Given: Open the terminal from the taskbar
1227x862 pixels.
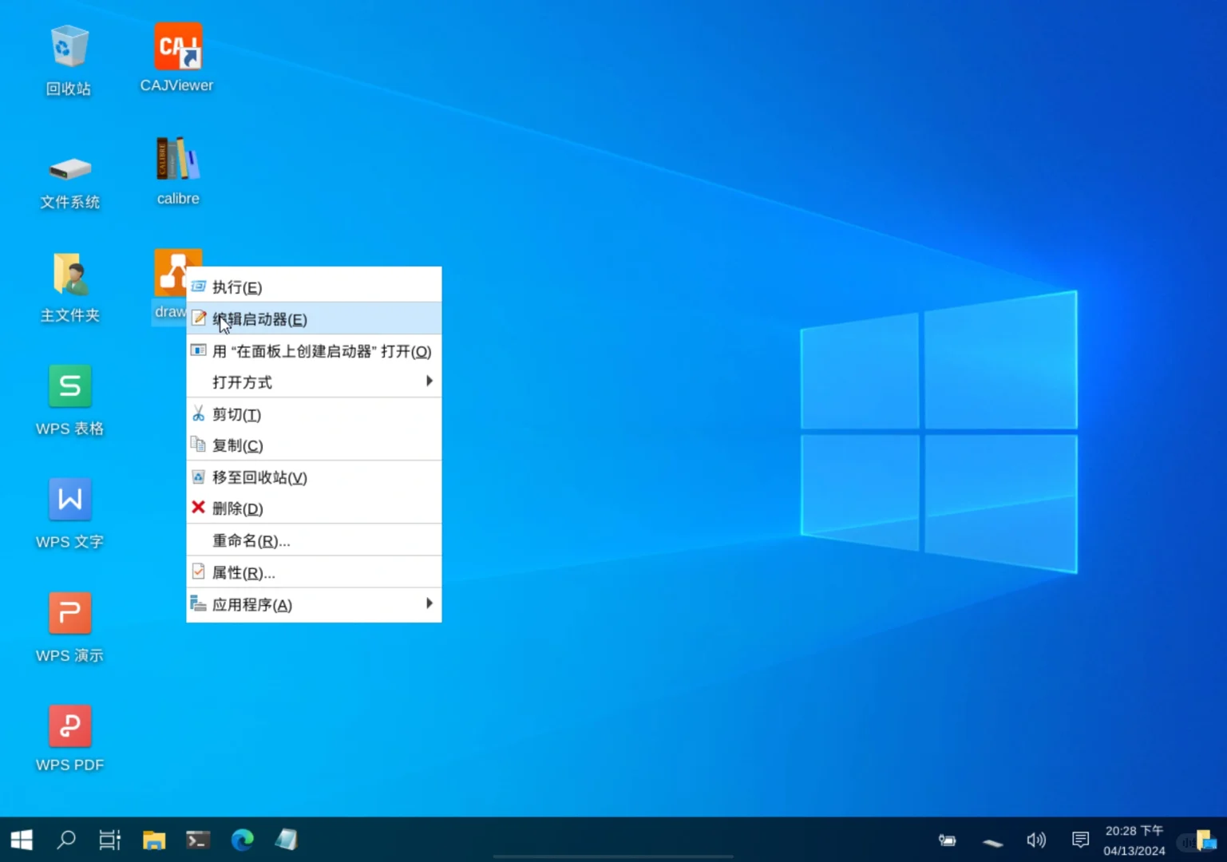Looking at the screenshot, I should (198, 840).
